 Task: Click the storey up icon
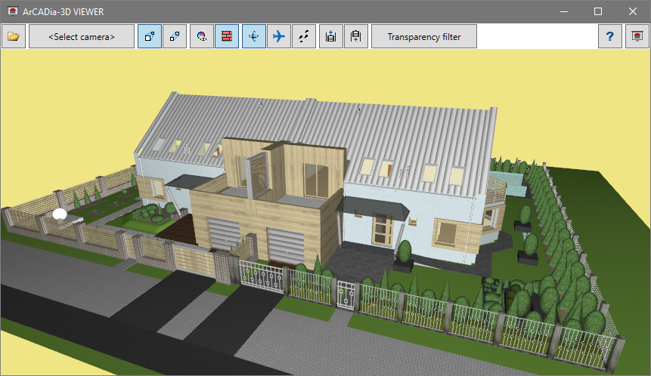coord(356,36)
